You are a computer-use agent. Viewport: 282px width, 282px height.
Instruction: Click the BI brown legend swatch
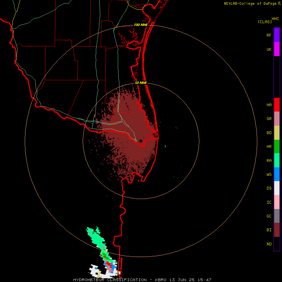277,230
